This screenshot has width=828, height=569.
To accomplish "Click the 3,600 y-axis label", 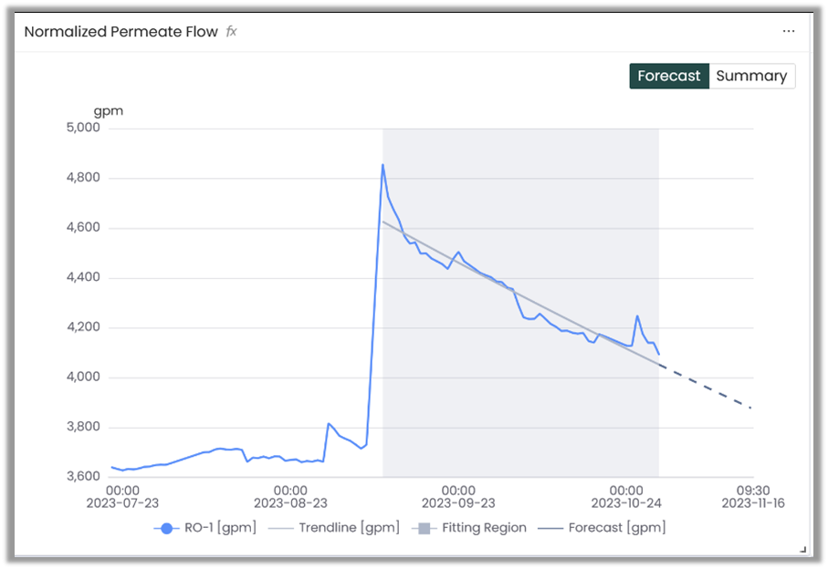I will 83,477.
